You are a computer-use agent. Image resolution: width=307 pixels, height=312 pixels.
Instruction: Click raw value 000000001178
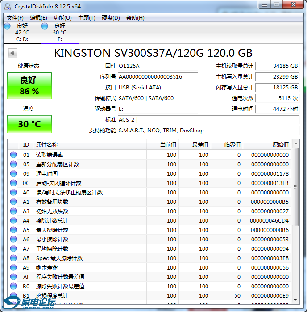(x=270, y=173)
